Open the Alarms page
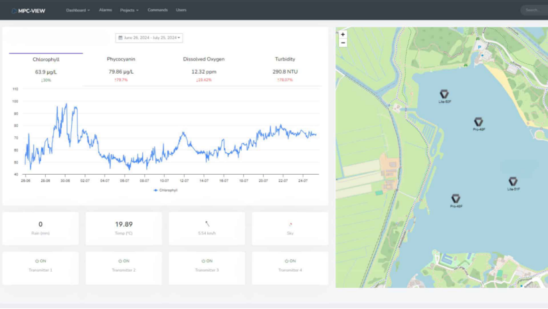Screen dimensions: 548x309 tap(105, 11)
